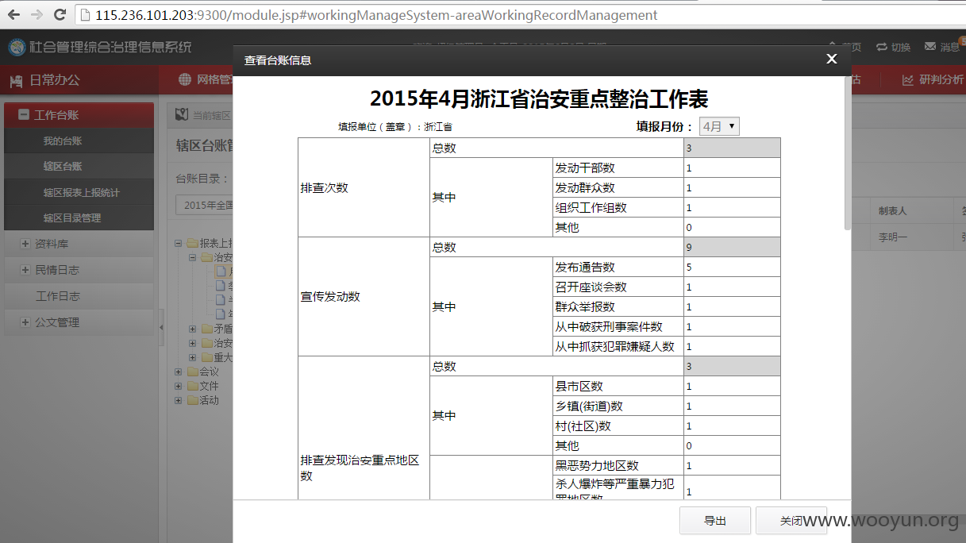Click the 乡镇(街道)数 label
The width and height of the screenshot is (966, 543).
[589, 406]
